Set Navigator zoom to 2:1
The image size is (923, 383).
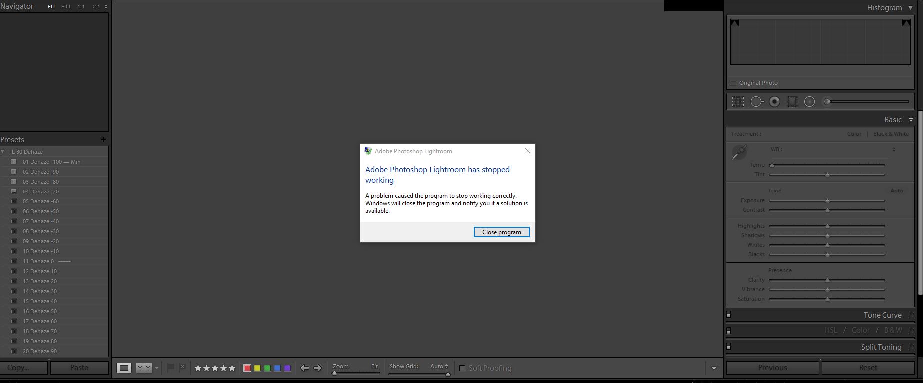point(96,7)
